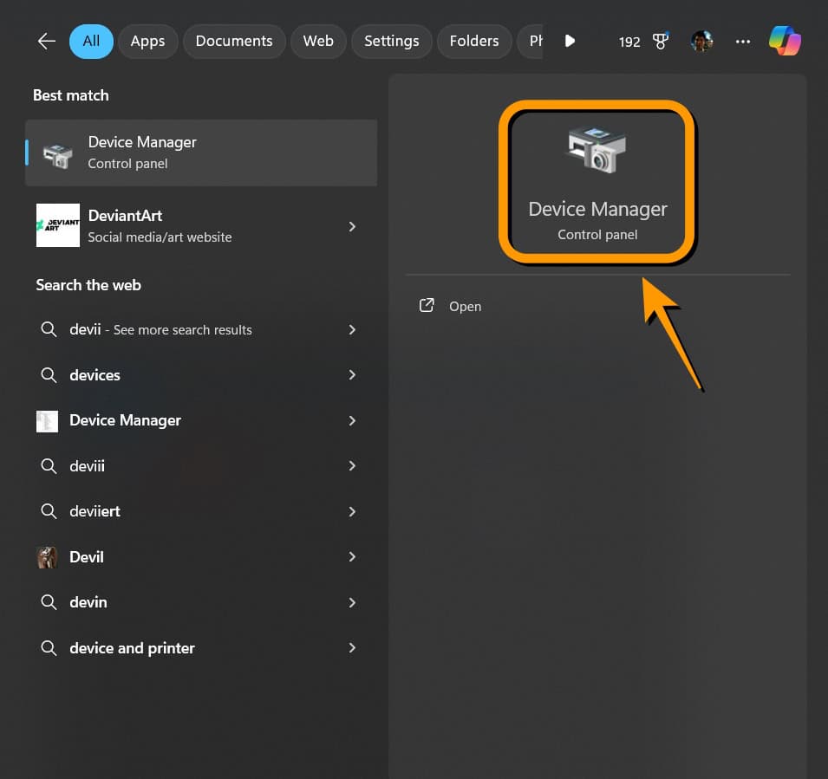828x779 pixels.
Task: Click the DeviantArt logo icon
Action: [x=58, y=225]
